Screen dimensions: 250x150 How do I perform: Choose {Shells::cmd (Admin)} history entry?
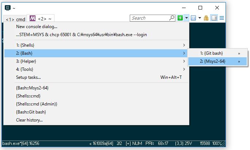(96, 104)
